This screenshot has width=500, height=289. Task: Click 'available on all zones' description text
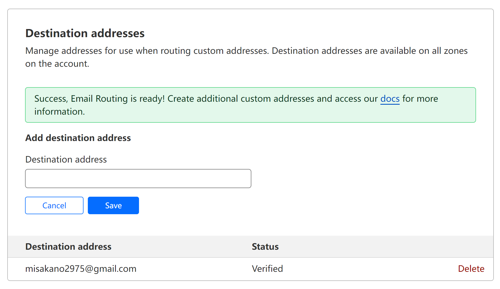click(423, 51)
